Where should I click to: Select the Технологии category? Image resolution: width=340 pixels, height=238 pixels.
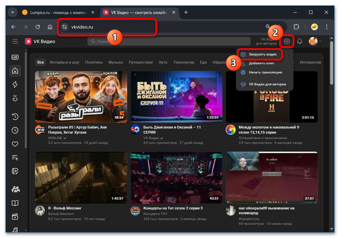click(184, 62)
